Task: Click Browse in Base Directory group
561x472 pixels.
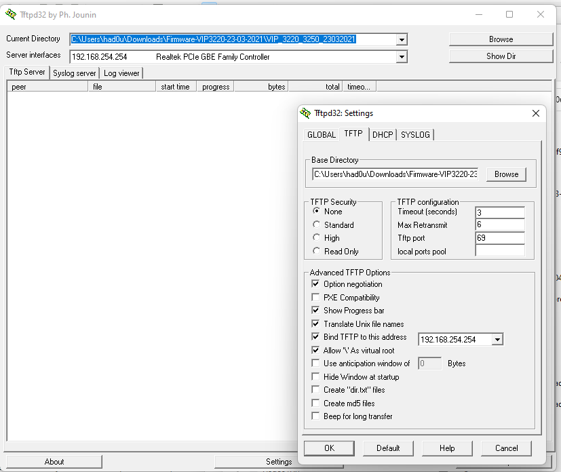Action: pos(506,174)
